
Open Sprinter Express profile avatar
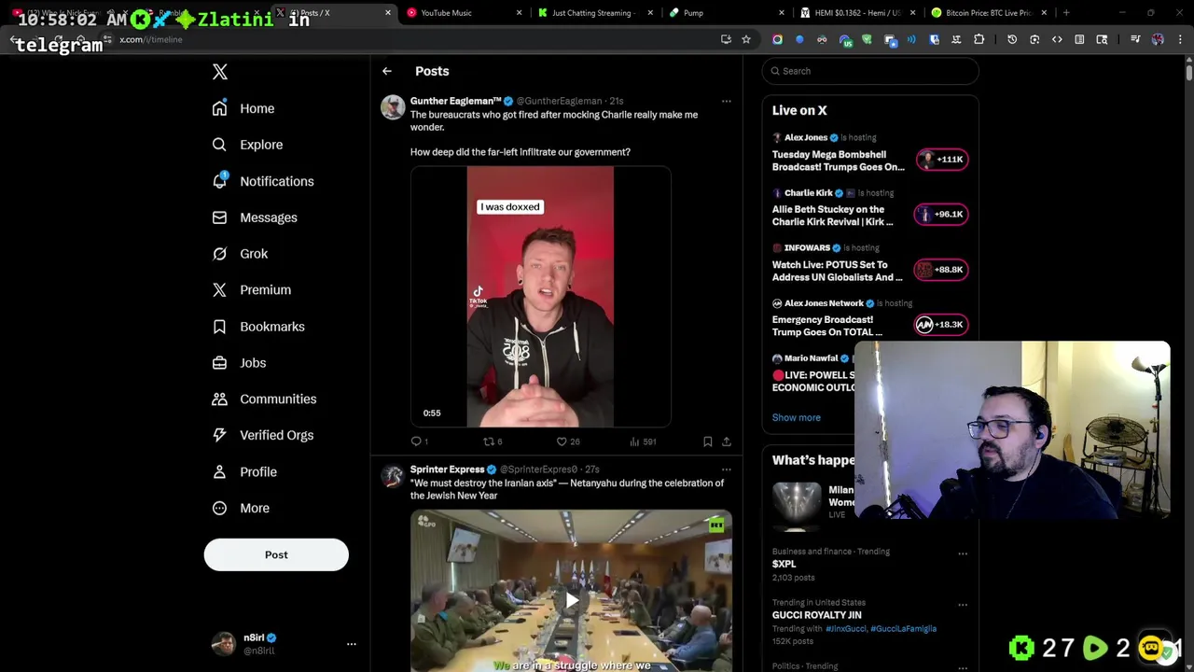tap(393, 475)
